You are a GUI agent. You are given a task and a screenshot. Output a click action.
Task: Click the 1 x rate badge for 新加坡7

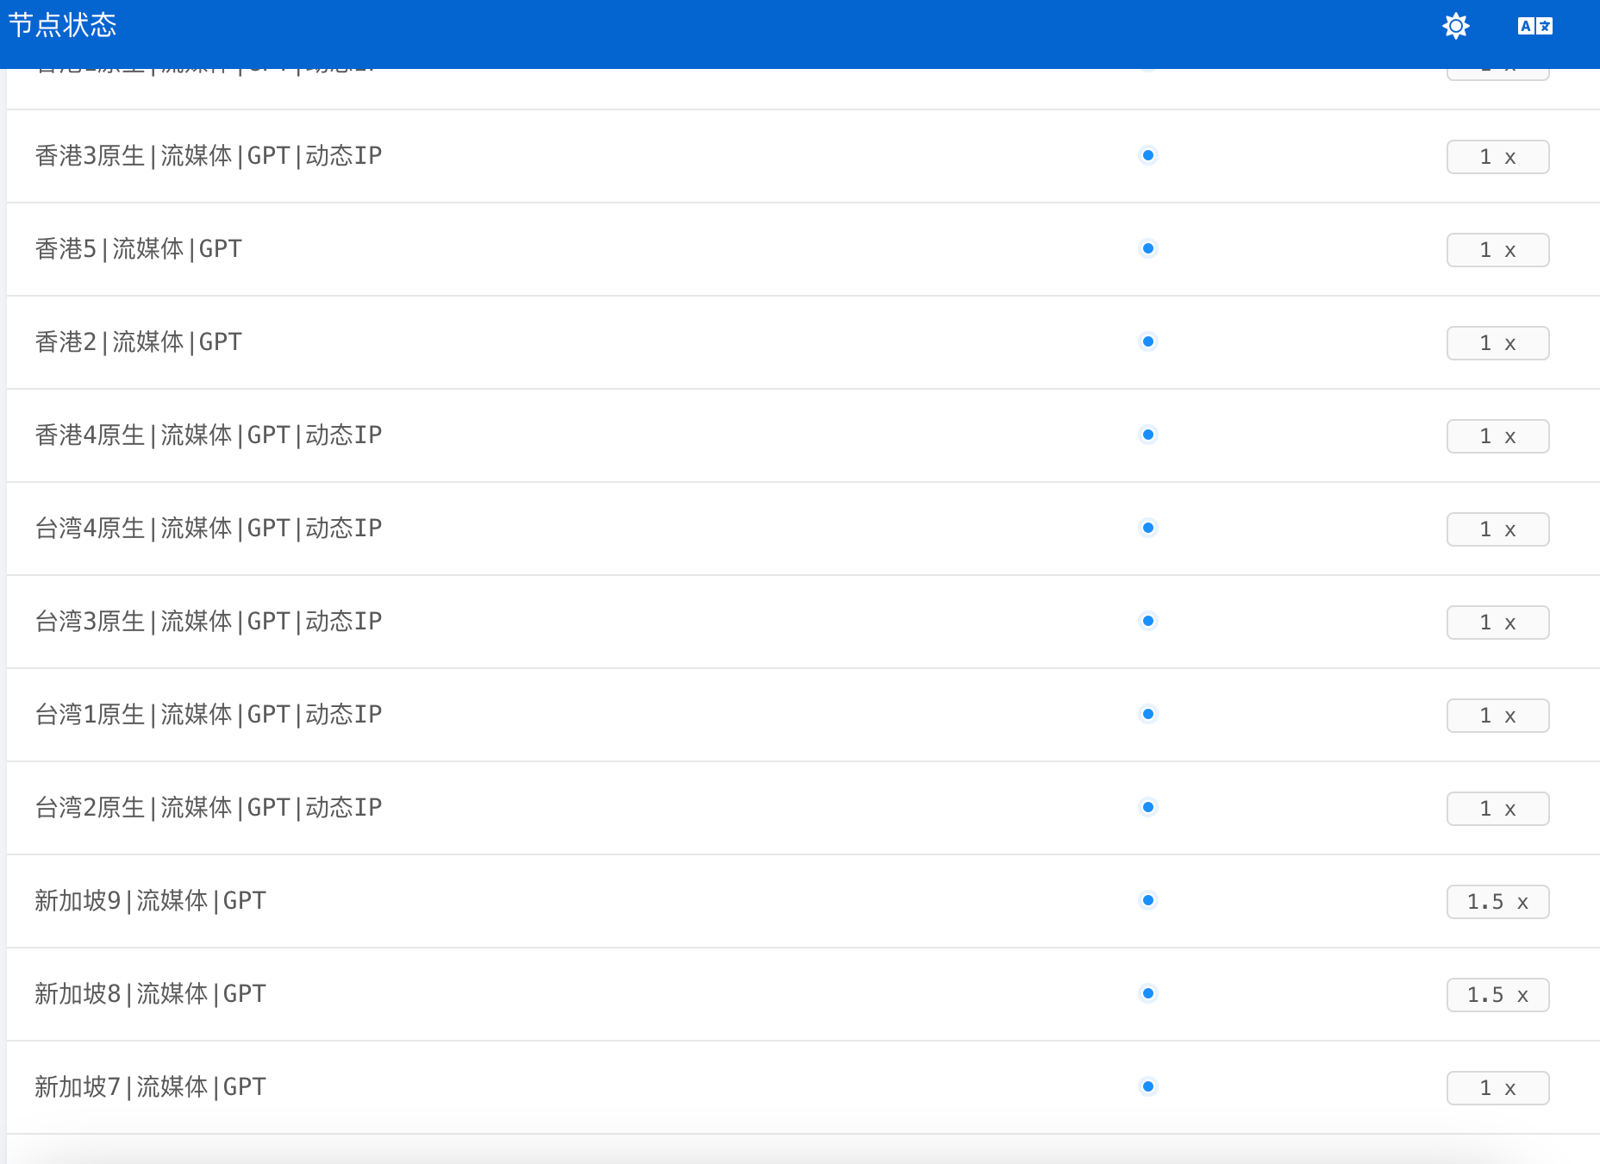click(x=1498, y=1088)
